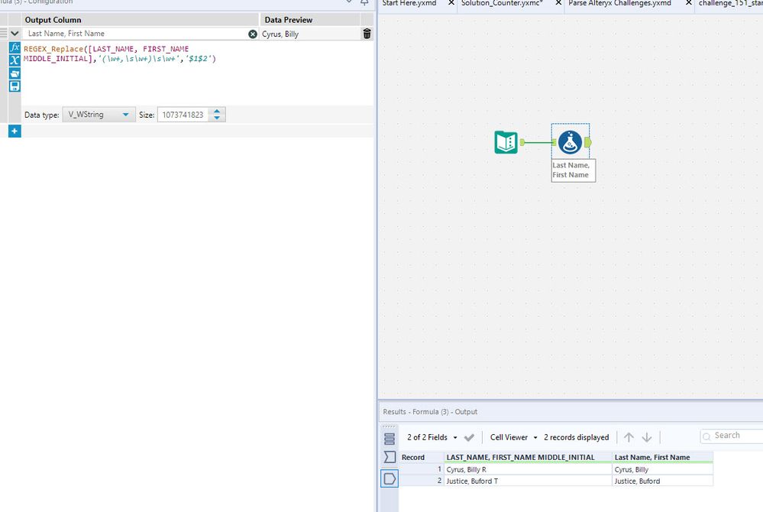Pin the Configuration panel

click(364, 2)
